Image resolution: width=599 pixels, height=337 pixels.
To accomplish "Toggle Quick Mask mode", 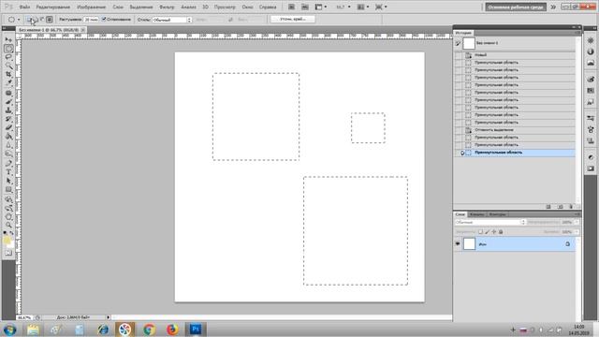I will point(8,253).
